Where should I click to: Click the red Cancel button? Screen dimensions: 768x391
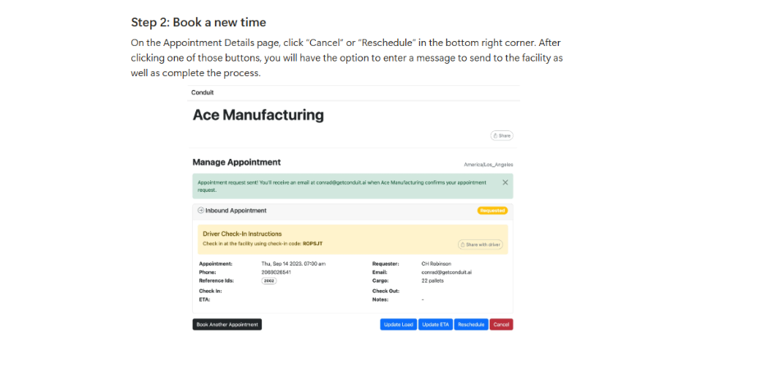[x=501, y=325]
